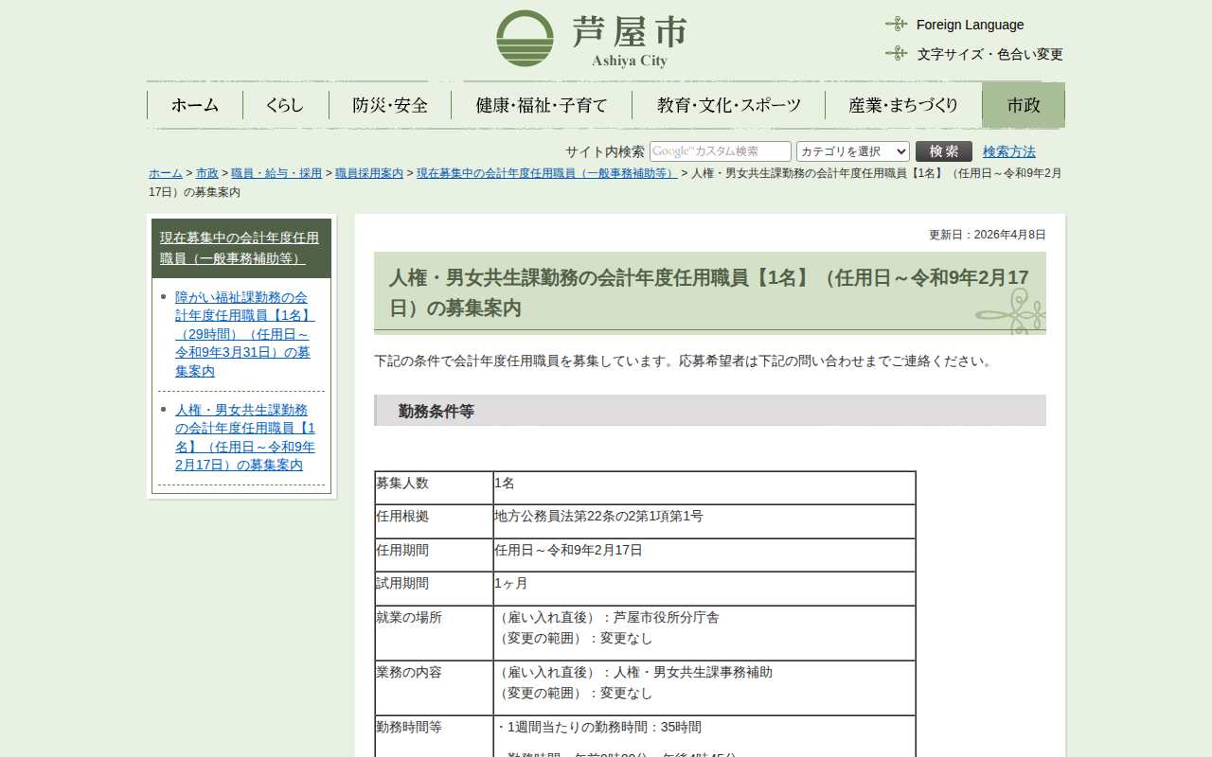Open the 防災・安全 navigation tab
Image resolution: width=1212 pixels, height=757 pixels.
[390, 105]
